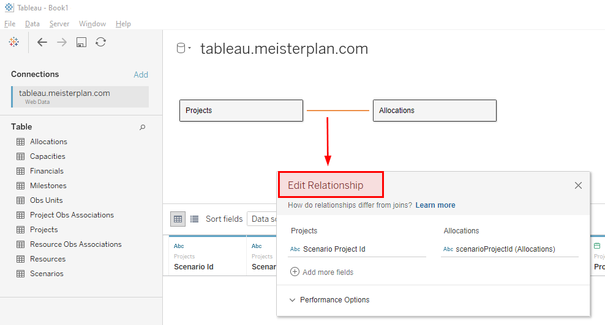This screenshot has height=325, width=605.
Task: Open the Server menu
Action: (x=59, y=24)
